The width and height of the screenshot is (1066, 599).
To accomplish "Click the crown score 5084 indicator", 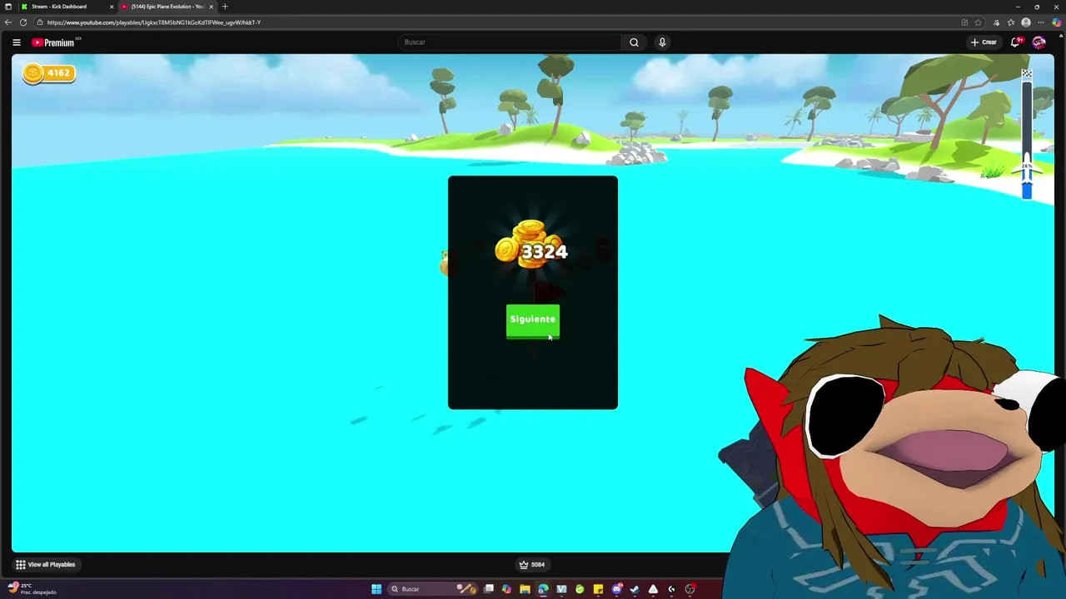I will pos(532,565).
